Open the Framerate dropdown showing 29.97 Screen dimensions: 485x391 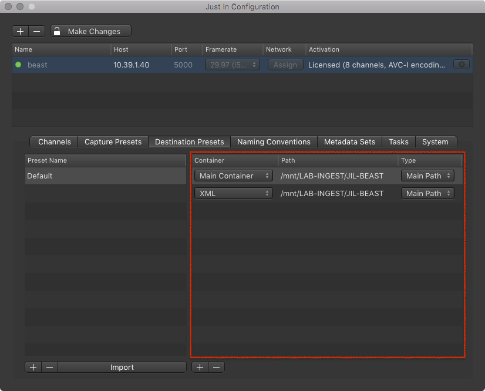click(233, 65)
